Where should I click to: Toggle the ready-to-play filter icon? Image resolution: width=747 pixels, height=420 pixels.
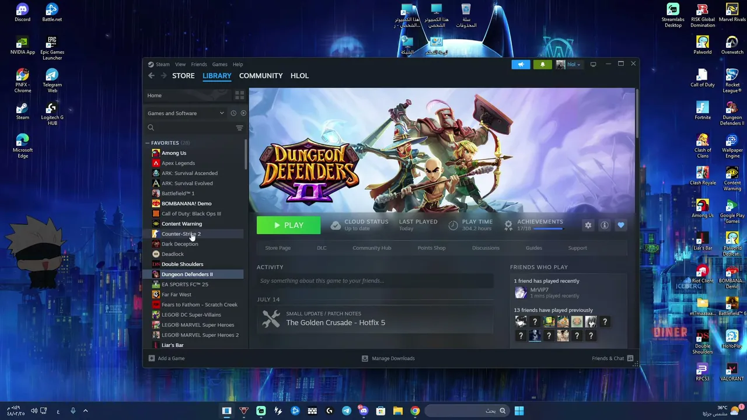click(243, 113)
